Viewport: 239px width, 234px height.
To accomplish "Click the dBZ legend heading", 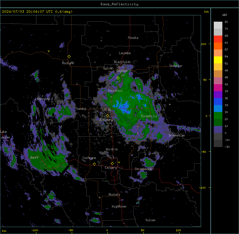I will pos(225,15).
